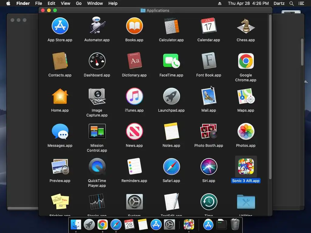Open Launchpad rocket from the Dock
This screenshot has height=233, width=311.
click(x=89, y=225)
